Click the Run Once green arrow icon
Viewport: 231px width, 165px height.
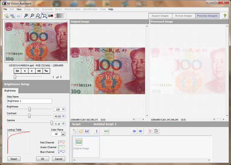tap(106, 131)
